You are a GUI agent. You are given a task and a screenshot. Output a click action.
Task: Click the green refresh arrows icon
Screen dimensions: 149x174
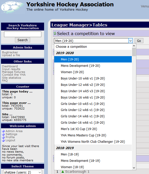(55, 33)
